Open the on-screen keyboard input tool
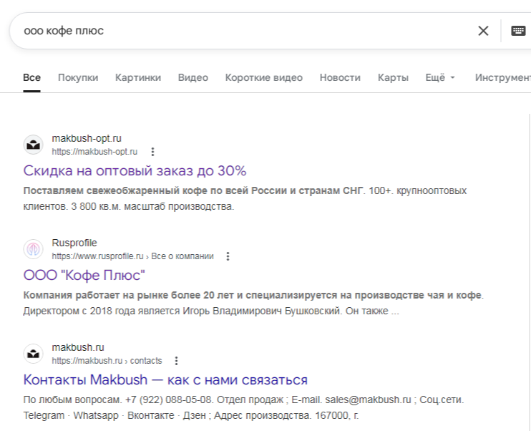This screenshot has width=531, height=431. click(x=518, y=31)
